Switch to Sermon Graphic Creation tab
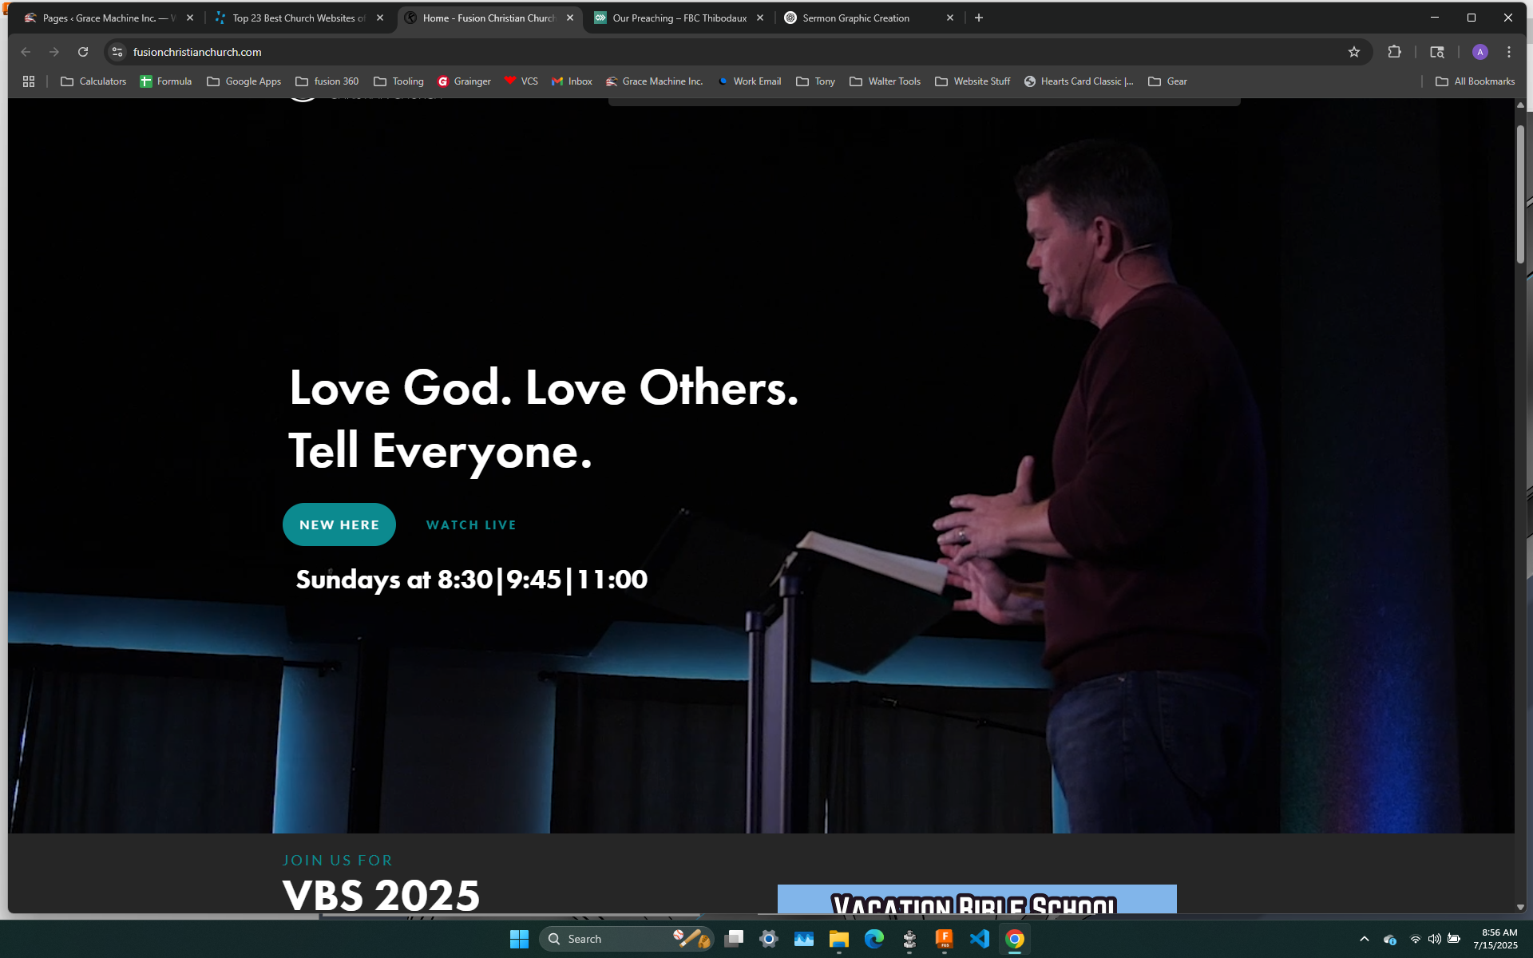 (855, 18)
